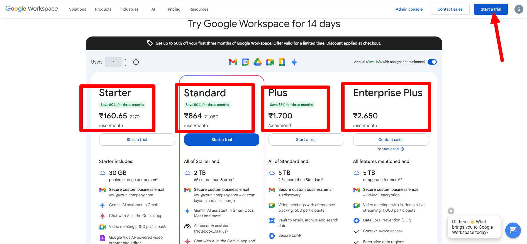The height and width of the screenshot is (244, 527).
Task: Click the 'Enterprise data regions' feature
Action: (x=384, y=242)
